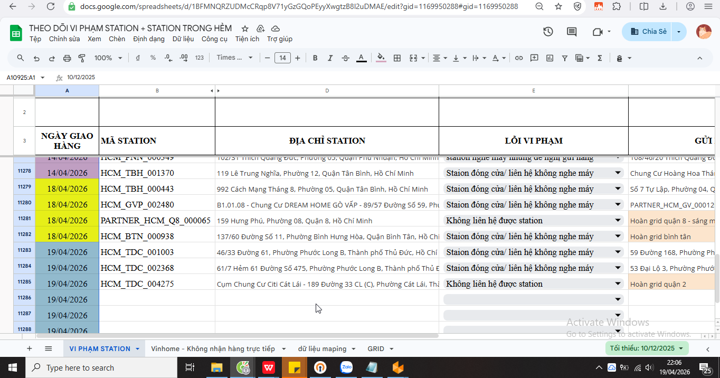Viewport: 720px width, 378px height.
Task: Open the Chèn menu
Action: click(117, 39)
